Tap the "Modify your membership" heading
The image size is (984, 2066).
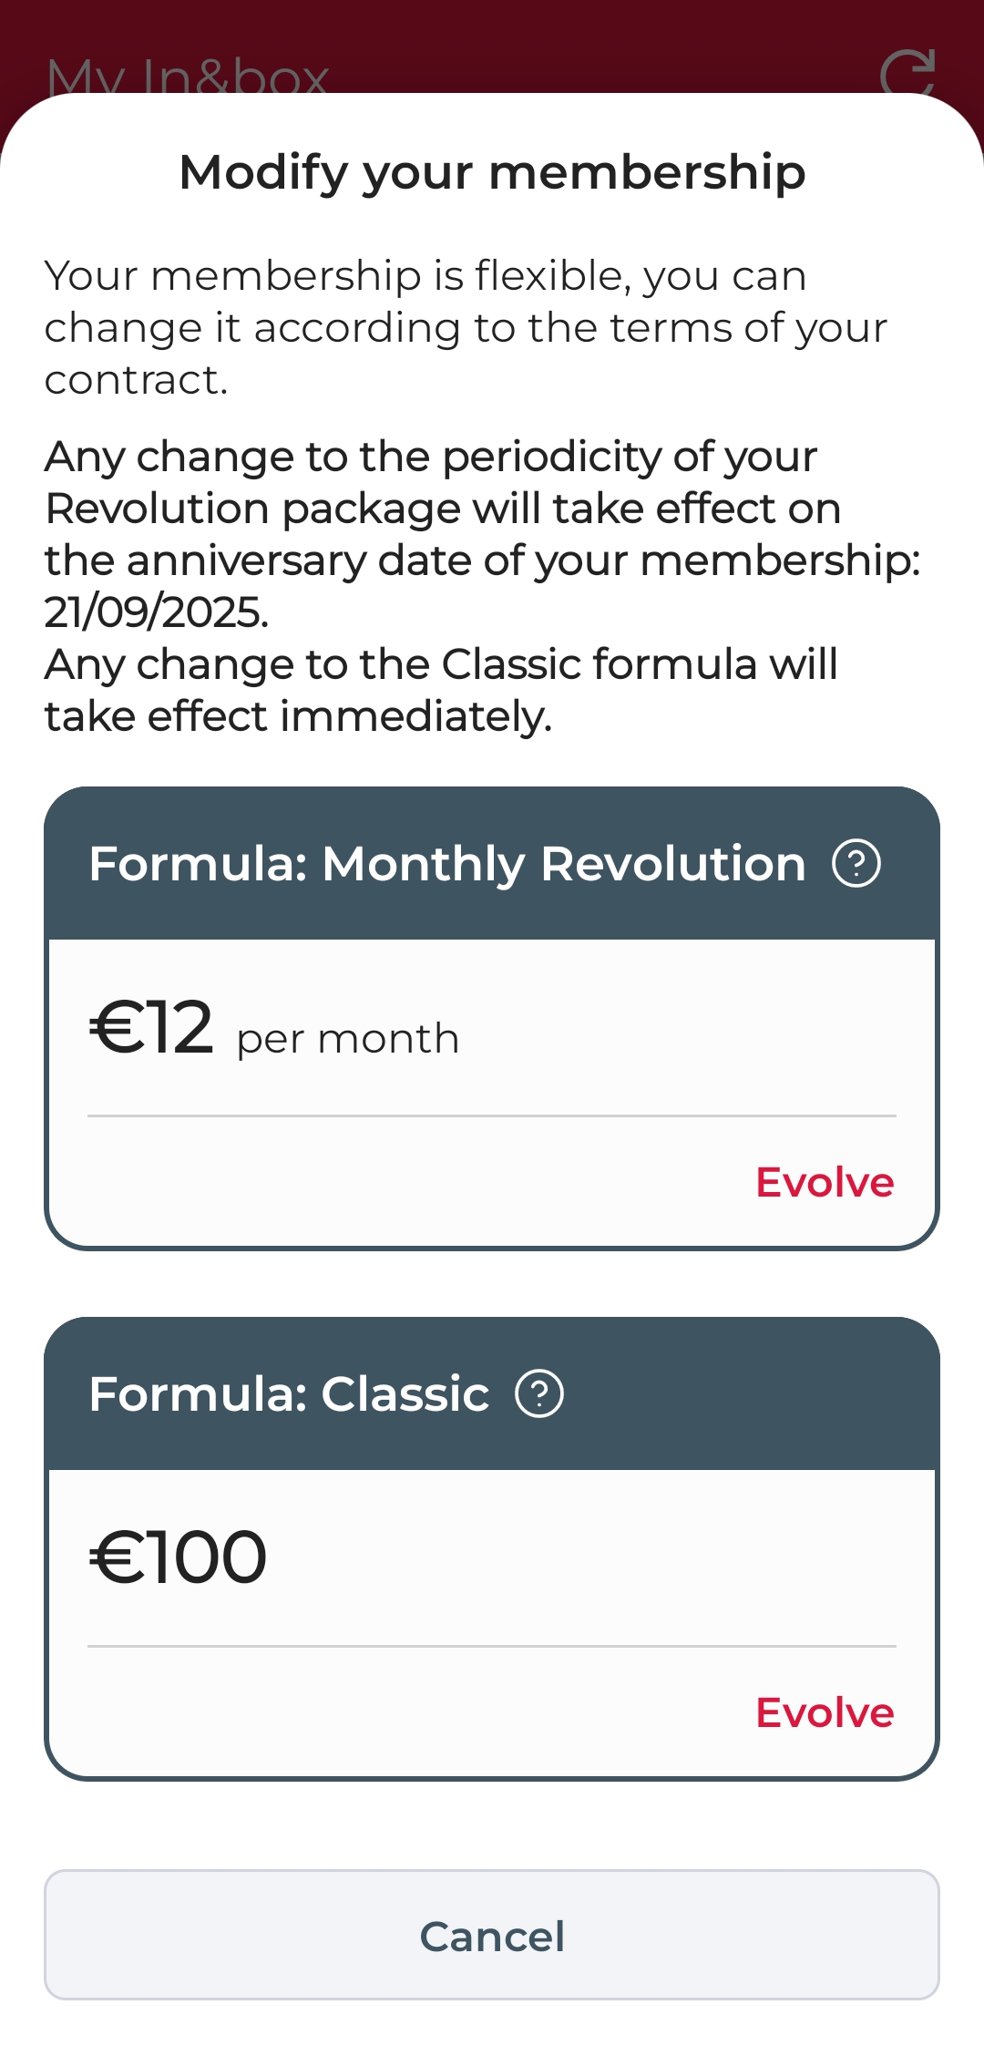tap(492, 172)
